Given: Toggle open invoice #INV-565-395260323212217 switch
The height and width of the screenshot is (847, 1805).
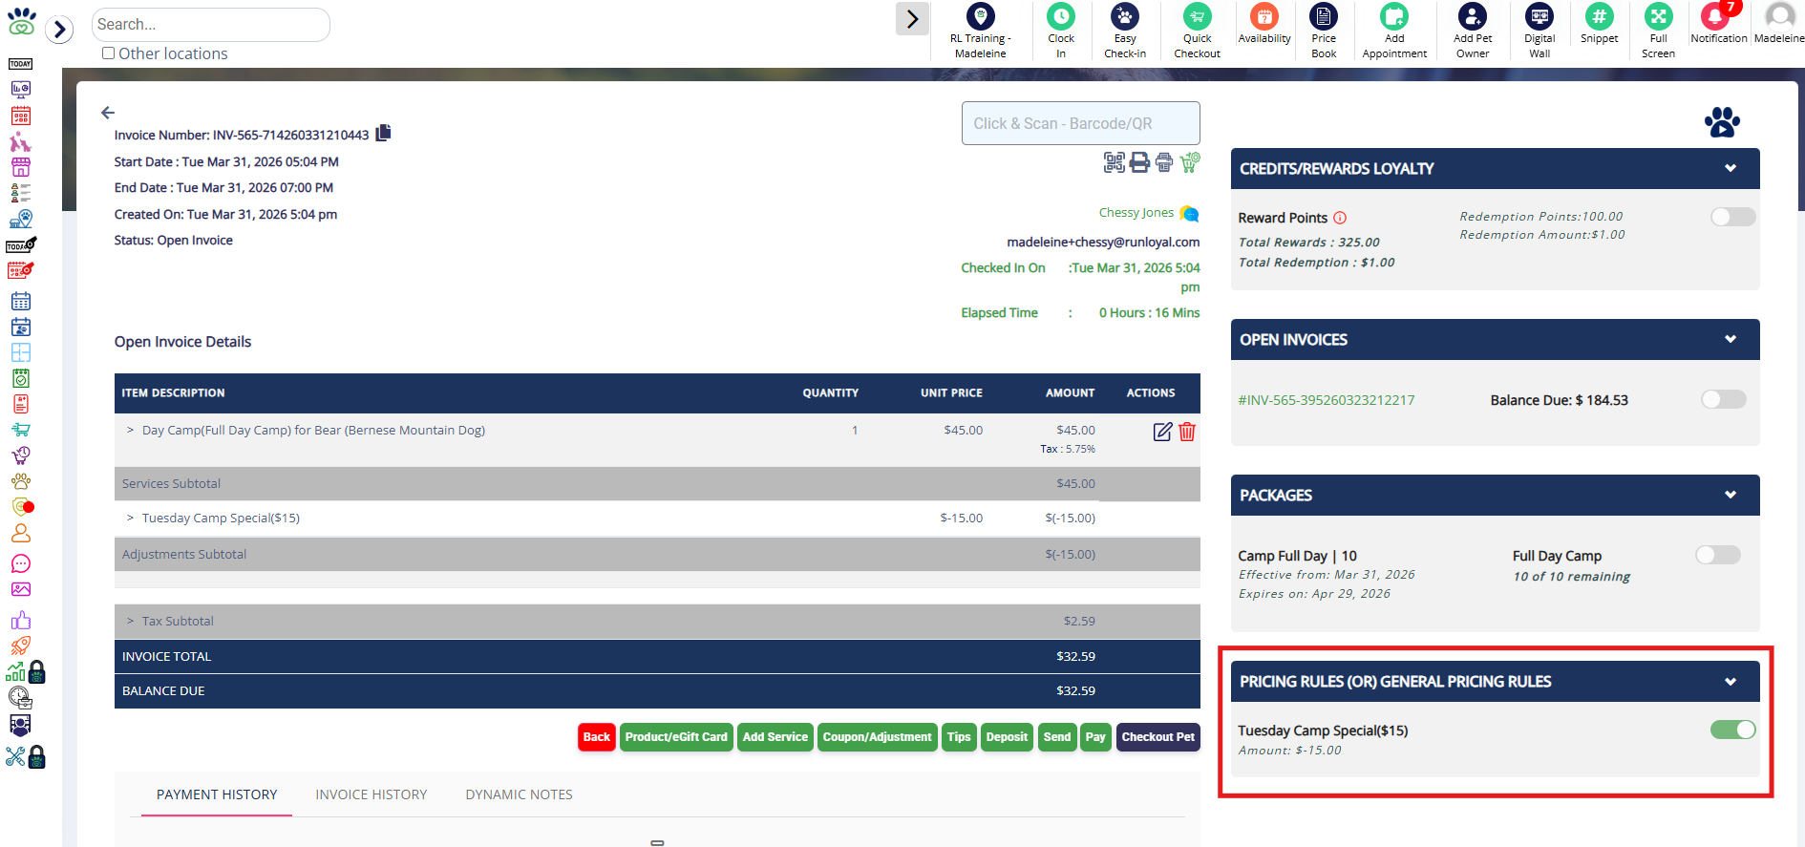Looking at the screenshot, I should [x=1723, y=399].
